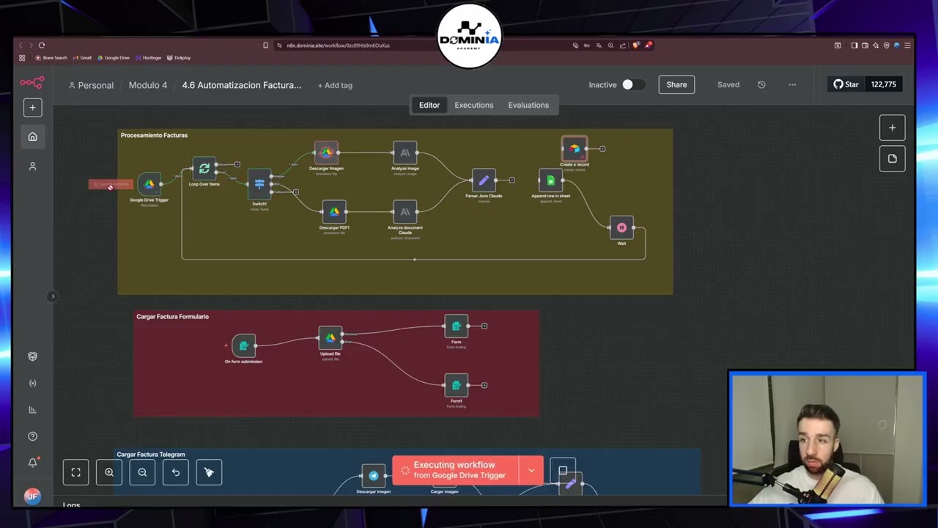
Task: Click the plus create button in sidebar
Action: [x=32, y=108]
